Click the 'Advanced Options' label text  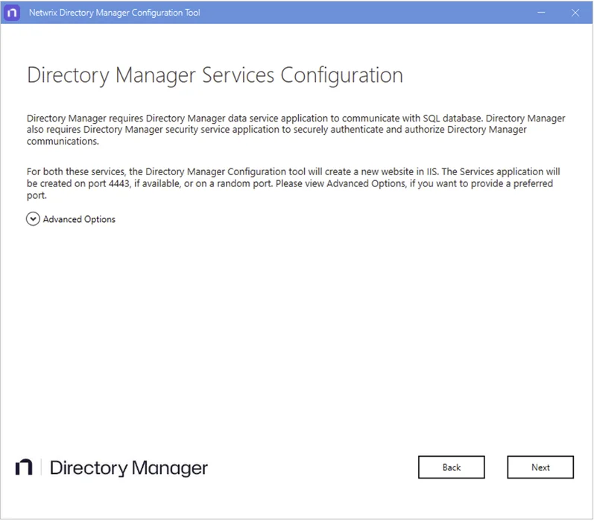[79, 219]
